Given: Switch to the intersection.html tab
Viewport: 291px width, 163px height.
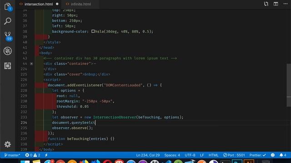Looking at the screenshot, I should click(39, 4).
